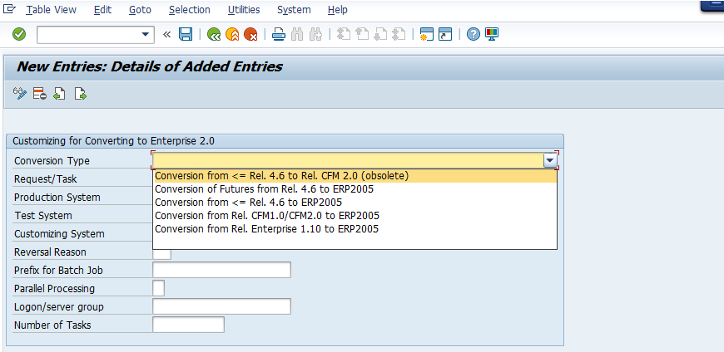Click the 'Logon/server group' label
The image size is (724, 352).
59,307
